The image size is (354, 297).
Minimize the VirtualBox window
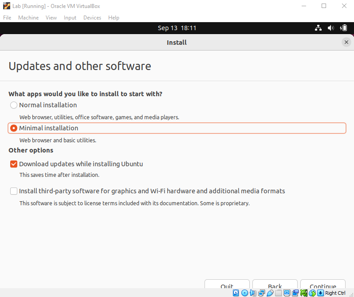tap(304, 6)
